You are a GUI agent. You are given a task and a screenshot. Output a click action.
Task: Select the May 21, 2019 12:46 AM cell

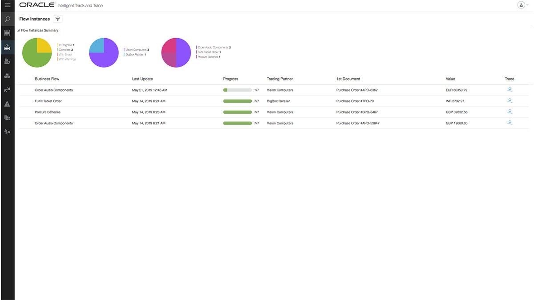(x=150, y=90)
